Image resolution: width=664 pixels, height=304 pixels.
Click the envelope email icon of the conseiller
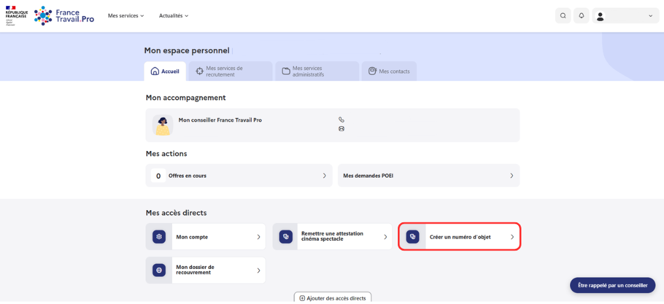coord(341,128)
